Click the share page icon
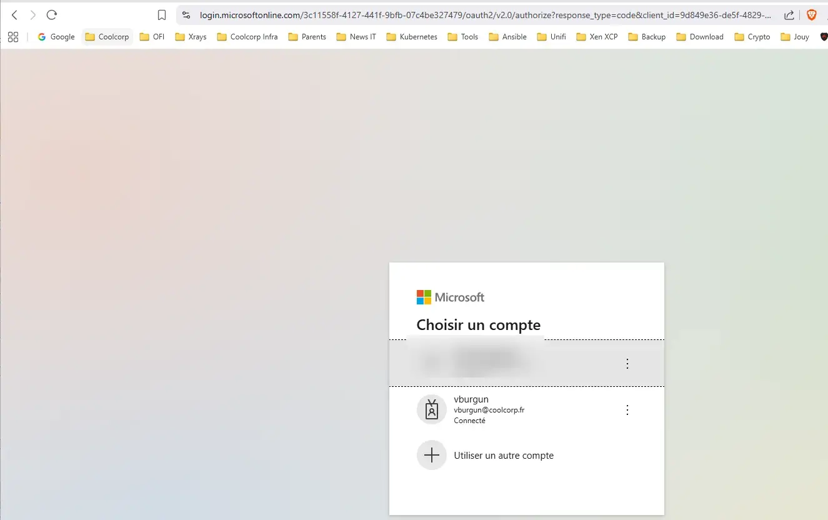The width and height of the screenshot is (828, 520). tap(789, 15)
